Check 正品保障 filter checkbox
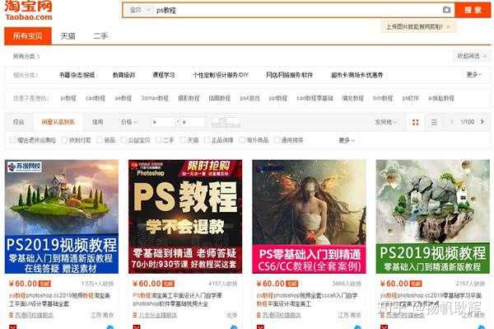 point(207,140)
